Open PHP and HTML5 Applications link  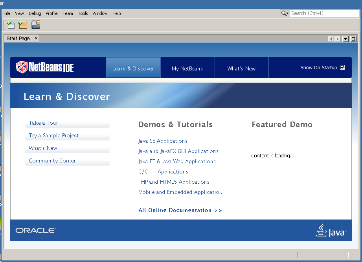[174, 182]
